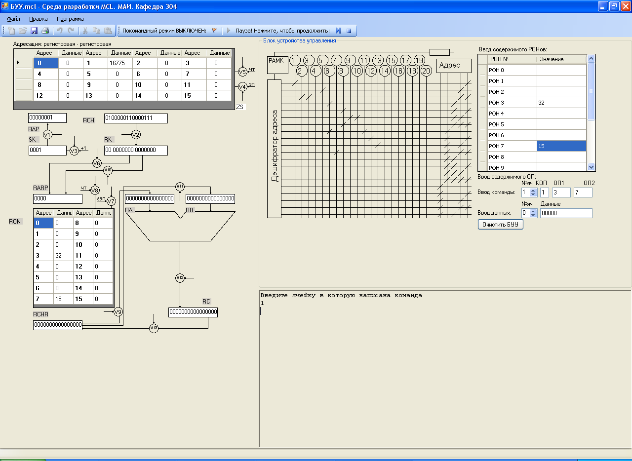The width and height of the screenshot is (632, 461).
Task: Click valve V3 circle
Action: [74, 151]
